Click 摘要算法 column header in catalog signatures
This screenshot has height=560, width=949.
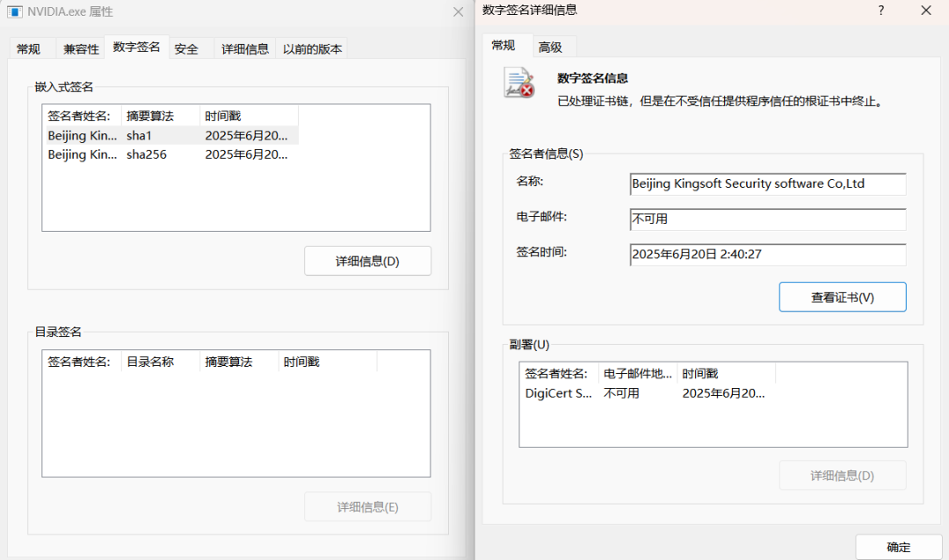click(239, 362)
